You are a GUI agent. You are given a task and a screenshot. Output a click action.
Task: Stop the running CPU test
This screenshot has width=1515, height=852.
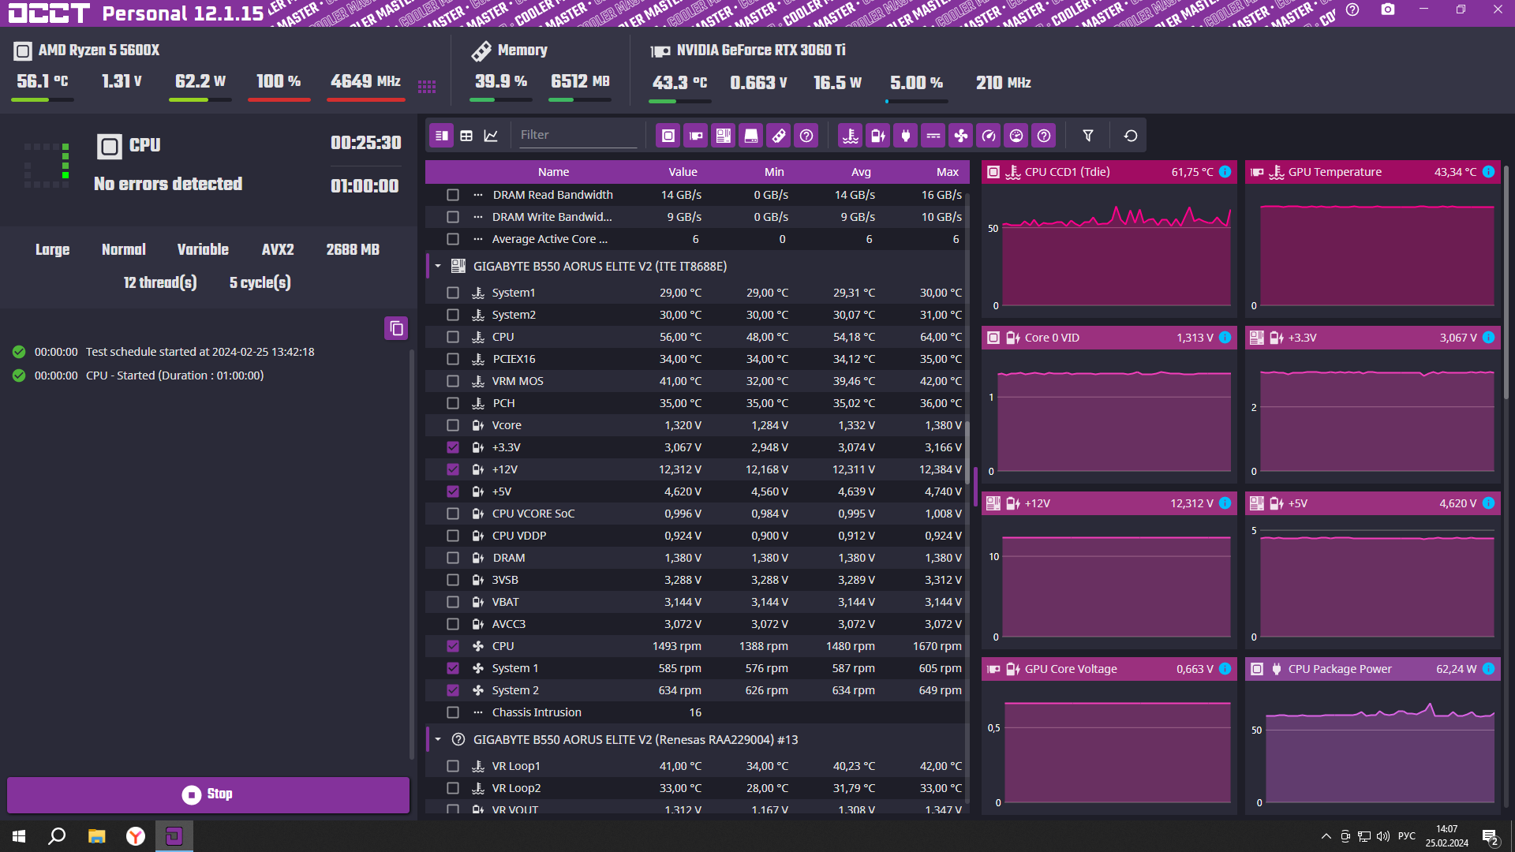tap(208, 794)
